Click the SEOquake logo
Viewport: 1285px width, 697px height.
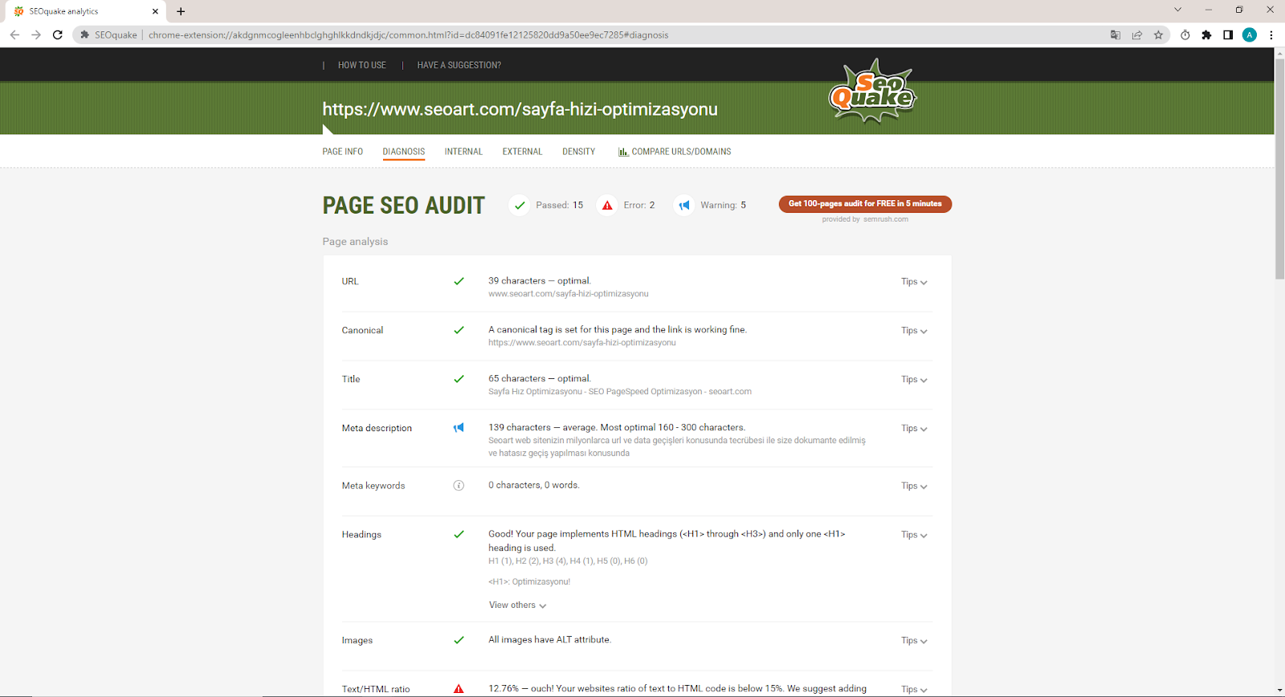click(872, 92)
